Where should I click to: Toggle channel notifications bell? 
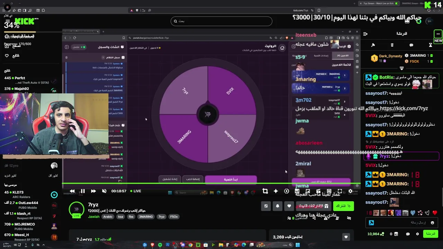tap(278, 206)
